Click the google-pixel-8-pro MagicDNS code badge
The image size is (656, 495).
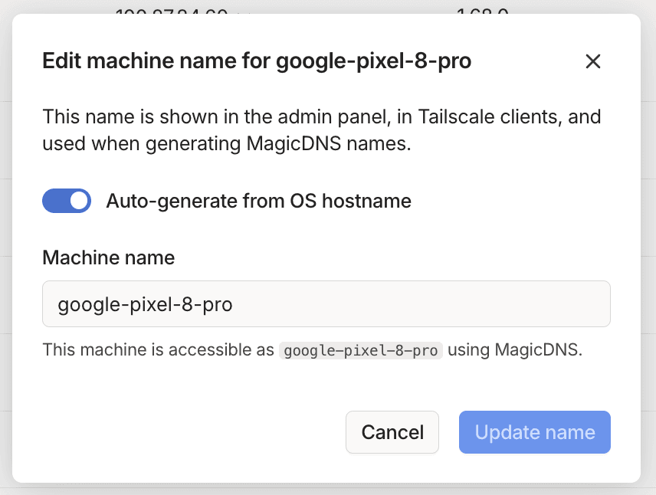(360, 350)
